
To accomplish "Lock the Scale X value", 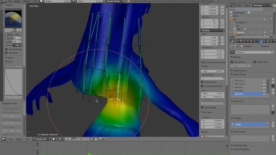I will coord(223,37).
